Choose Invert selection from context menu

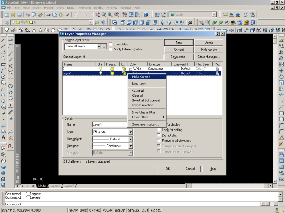coord(147,105)
